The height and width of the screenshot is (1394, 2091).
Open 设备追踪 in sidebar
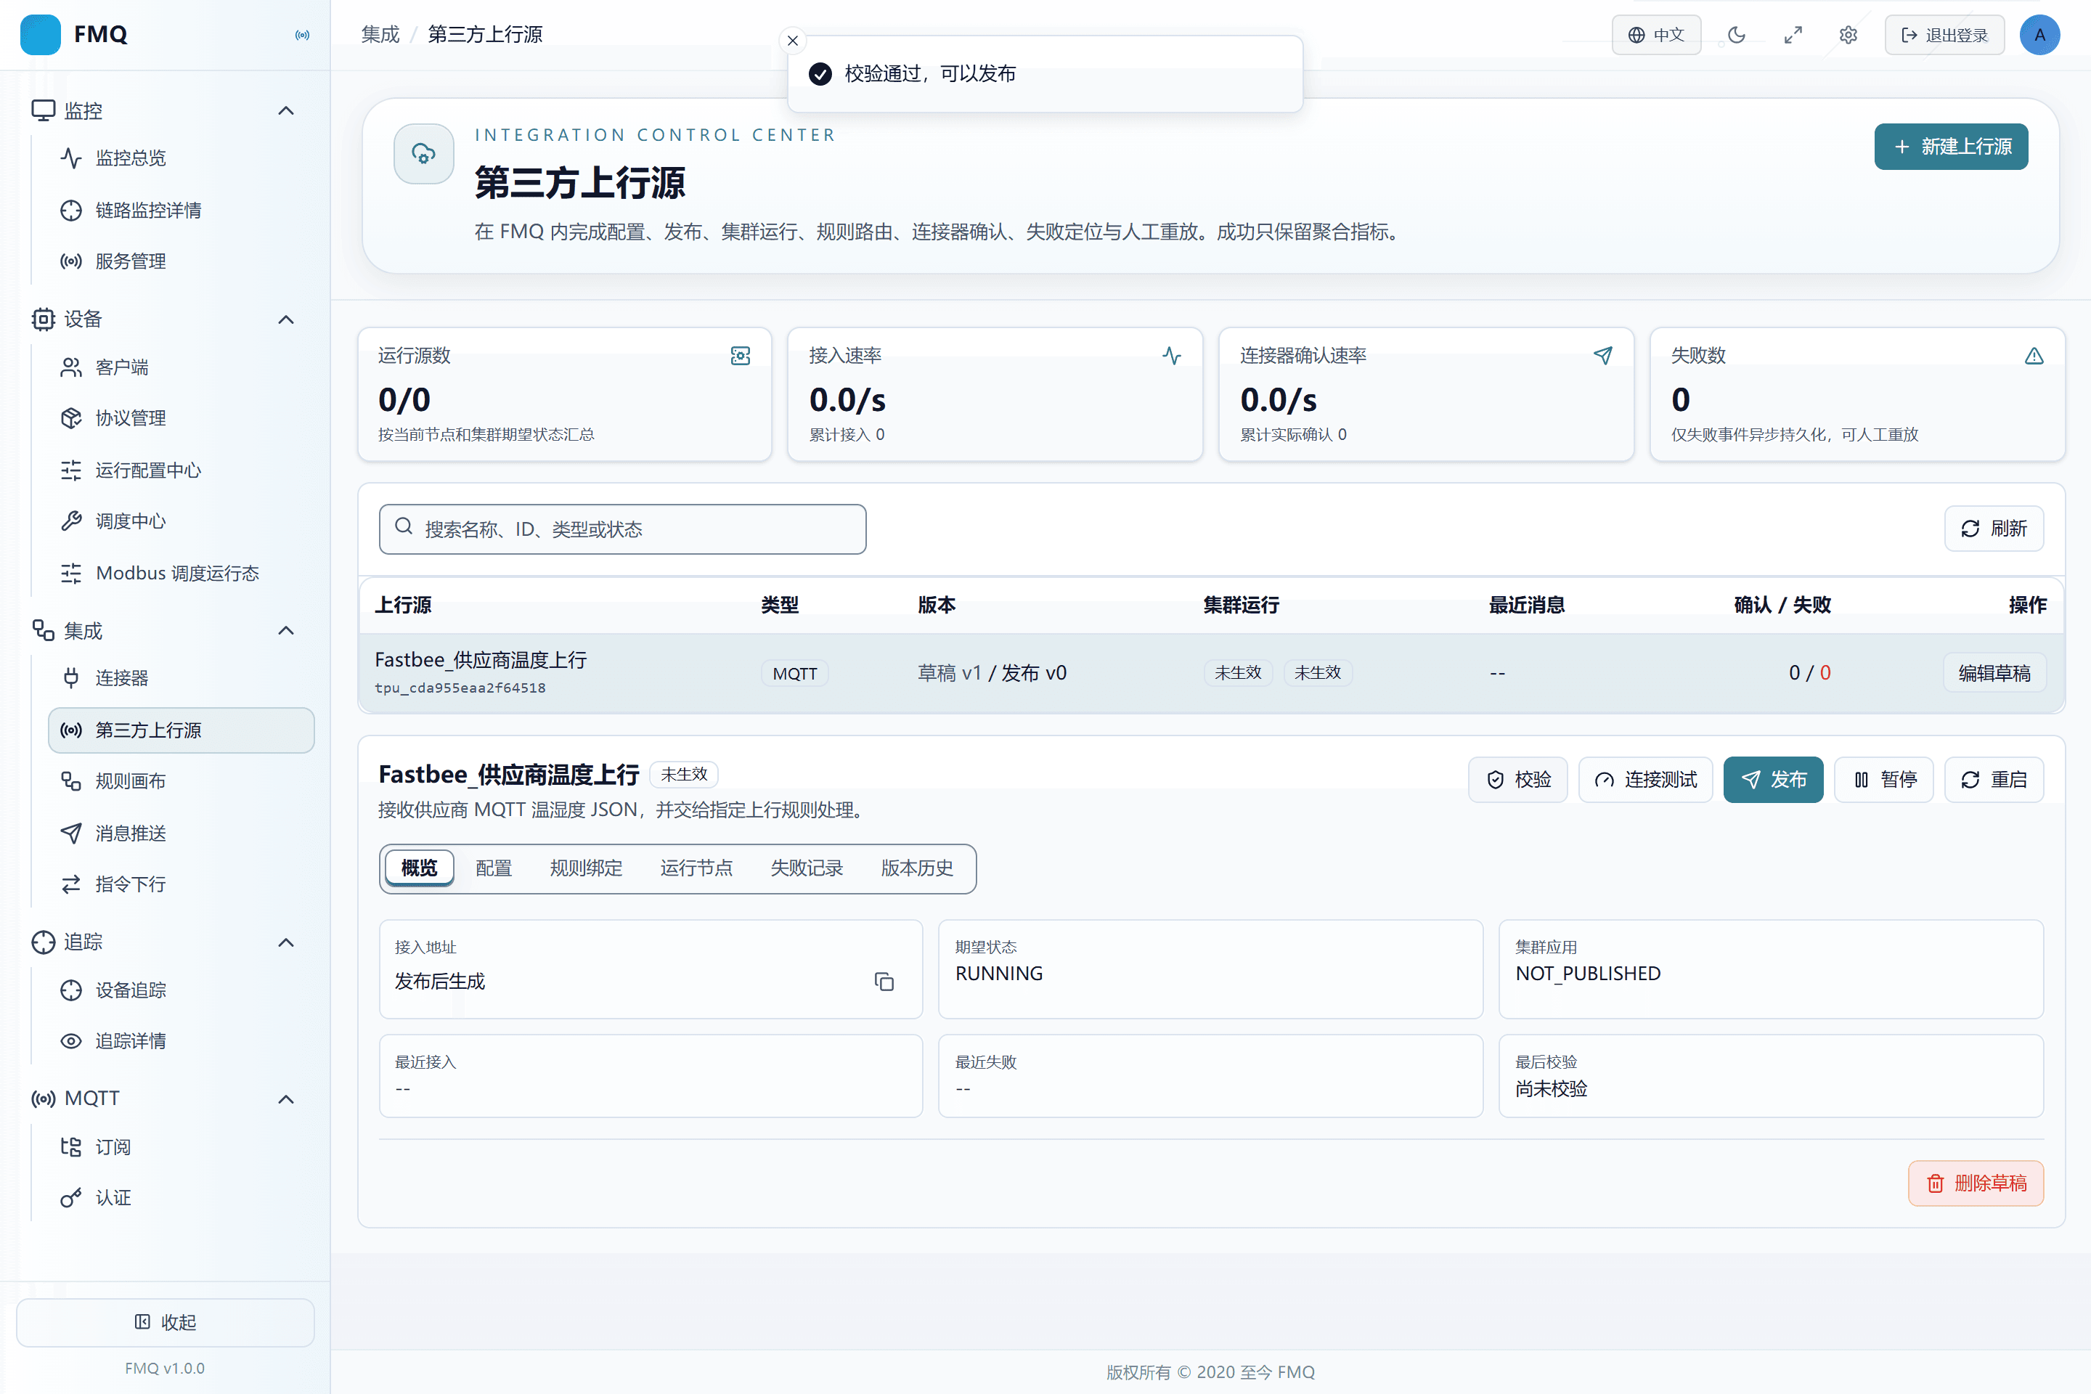[x=182, y=990]
